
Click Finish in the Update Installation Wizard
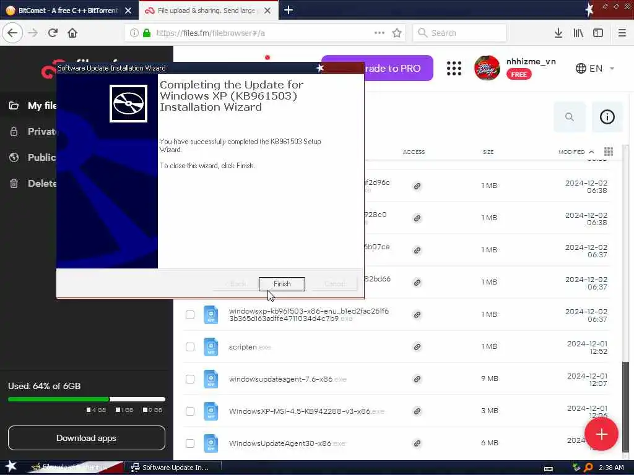(282, 284)
